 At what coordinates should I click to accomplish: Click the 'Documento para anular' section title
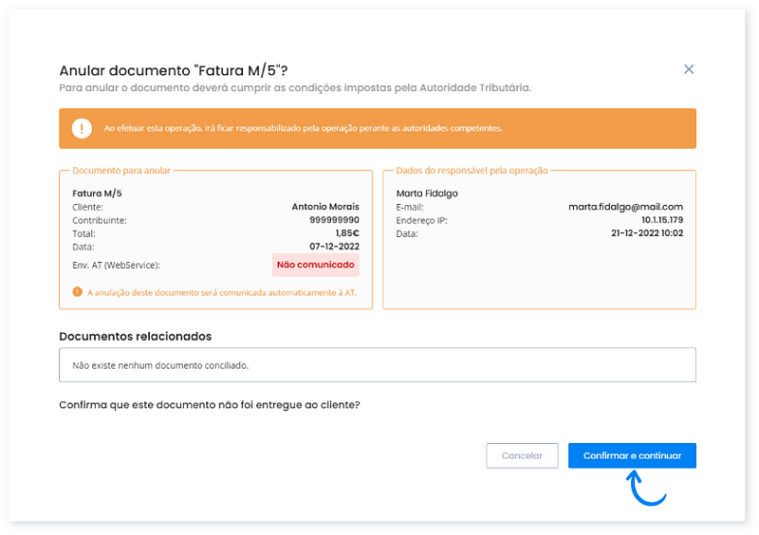[x=121, y=171]
